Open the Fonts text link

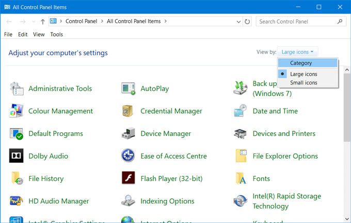click(261, 179)
